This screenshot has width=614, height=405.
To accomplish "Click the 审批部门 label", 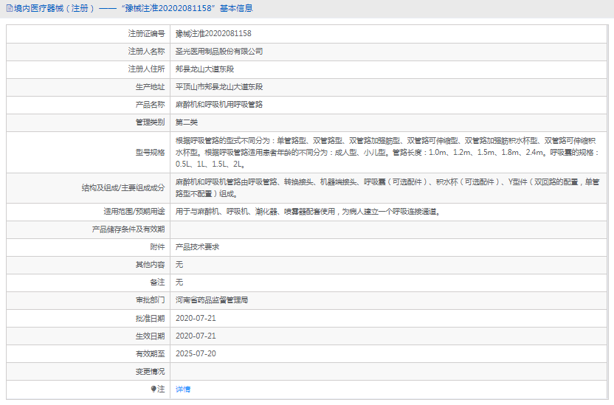I will [x=151, y=300].
